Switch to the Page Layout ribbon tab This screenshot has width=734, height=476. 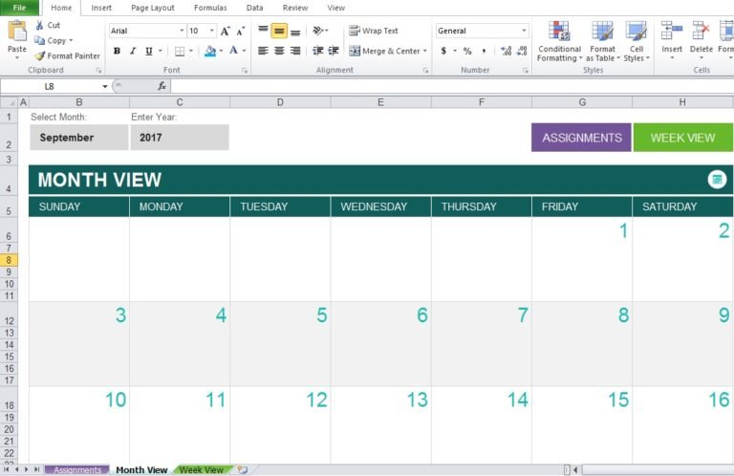point(153,8)
